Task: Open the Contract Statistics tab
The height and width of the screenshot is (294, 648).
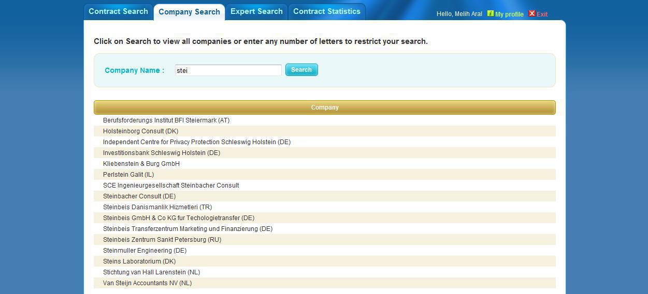Action: pos(327,11)
